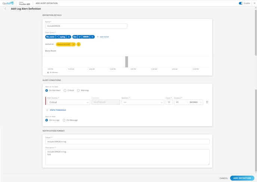The image size is (257, 182).
Task: Expand the Operator dropdown
Action: point(143,102)
